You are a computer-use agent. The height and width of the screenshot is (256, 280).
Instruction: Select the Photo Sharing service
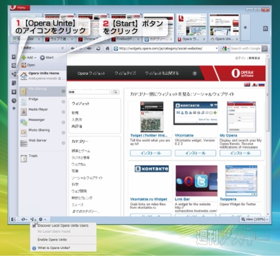pyautogui.click(x=43, y=132)
